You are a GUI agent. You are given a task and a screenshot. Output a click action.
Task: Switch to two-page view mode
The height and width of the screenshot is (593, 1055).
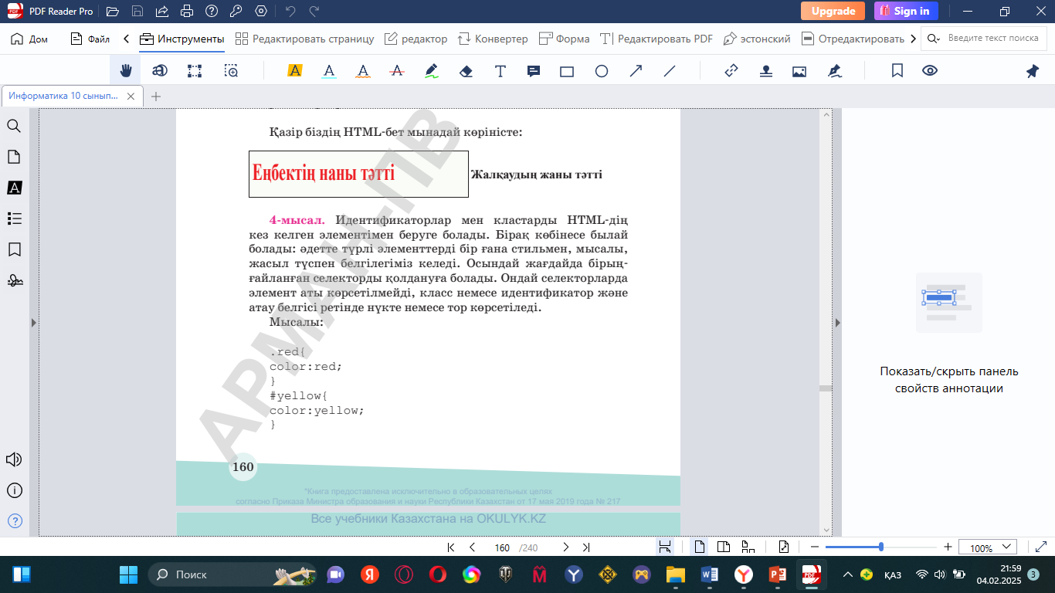pyautogui.click(x=724, y=547)
